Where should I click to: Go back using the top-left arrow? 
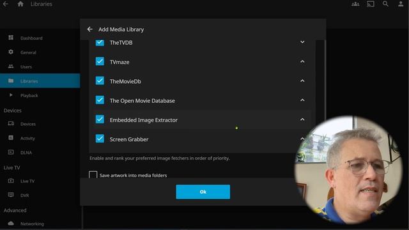6,4
